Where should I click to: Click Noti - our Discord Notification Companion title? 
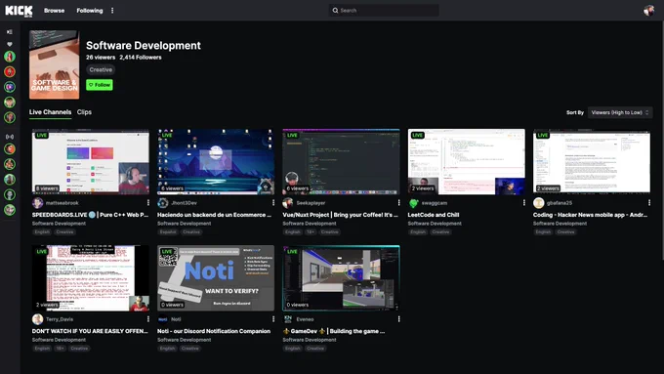pos(214,331)
